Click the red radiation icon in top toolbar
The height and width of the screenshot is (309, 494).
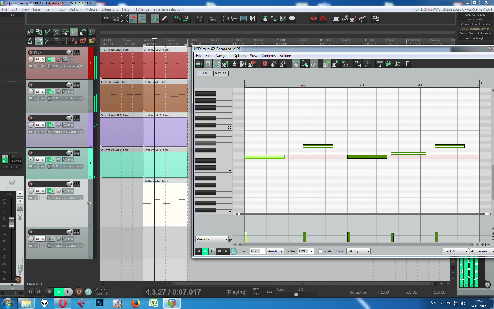pos(323,19)
